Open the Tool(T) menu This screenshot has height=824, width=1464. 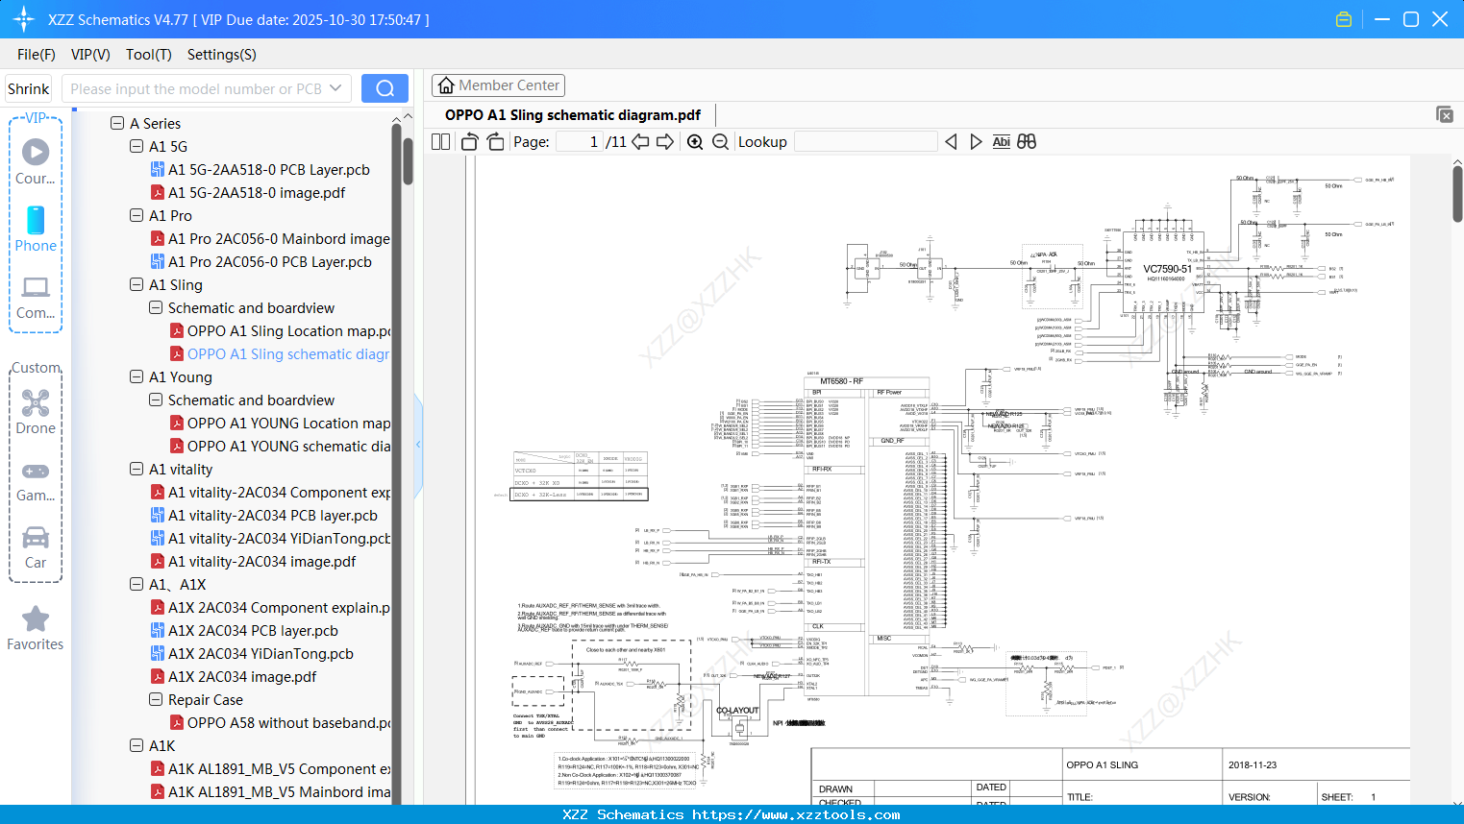point(148,55)
